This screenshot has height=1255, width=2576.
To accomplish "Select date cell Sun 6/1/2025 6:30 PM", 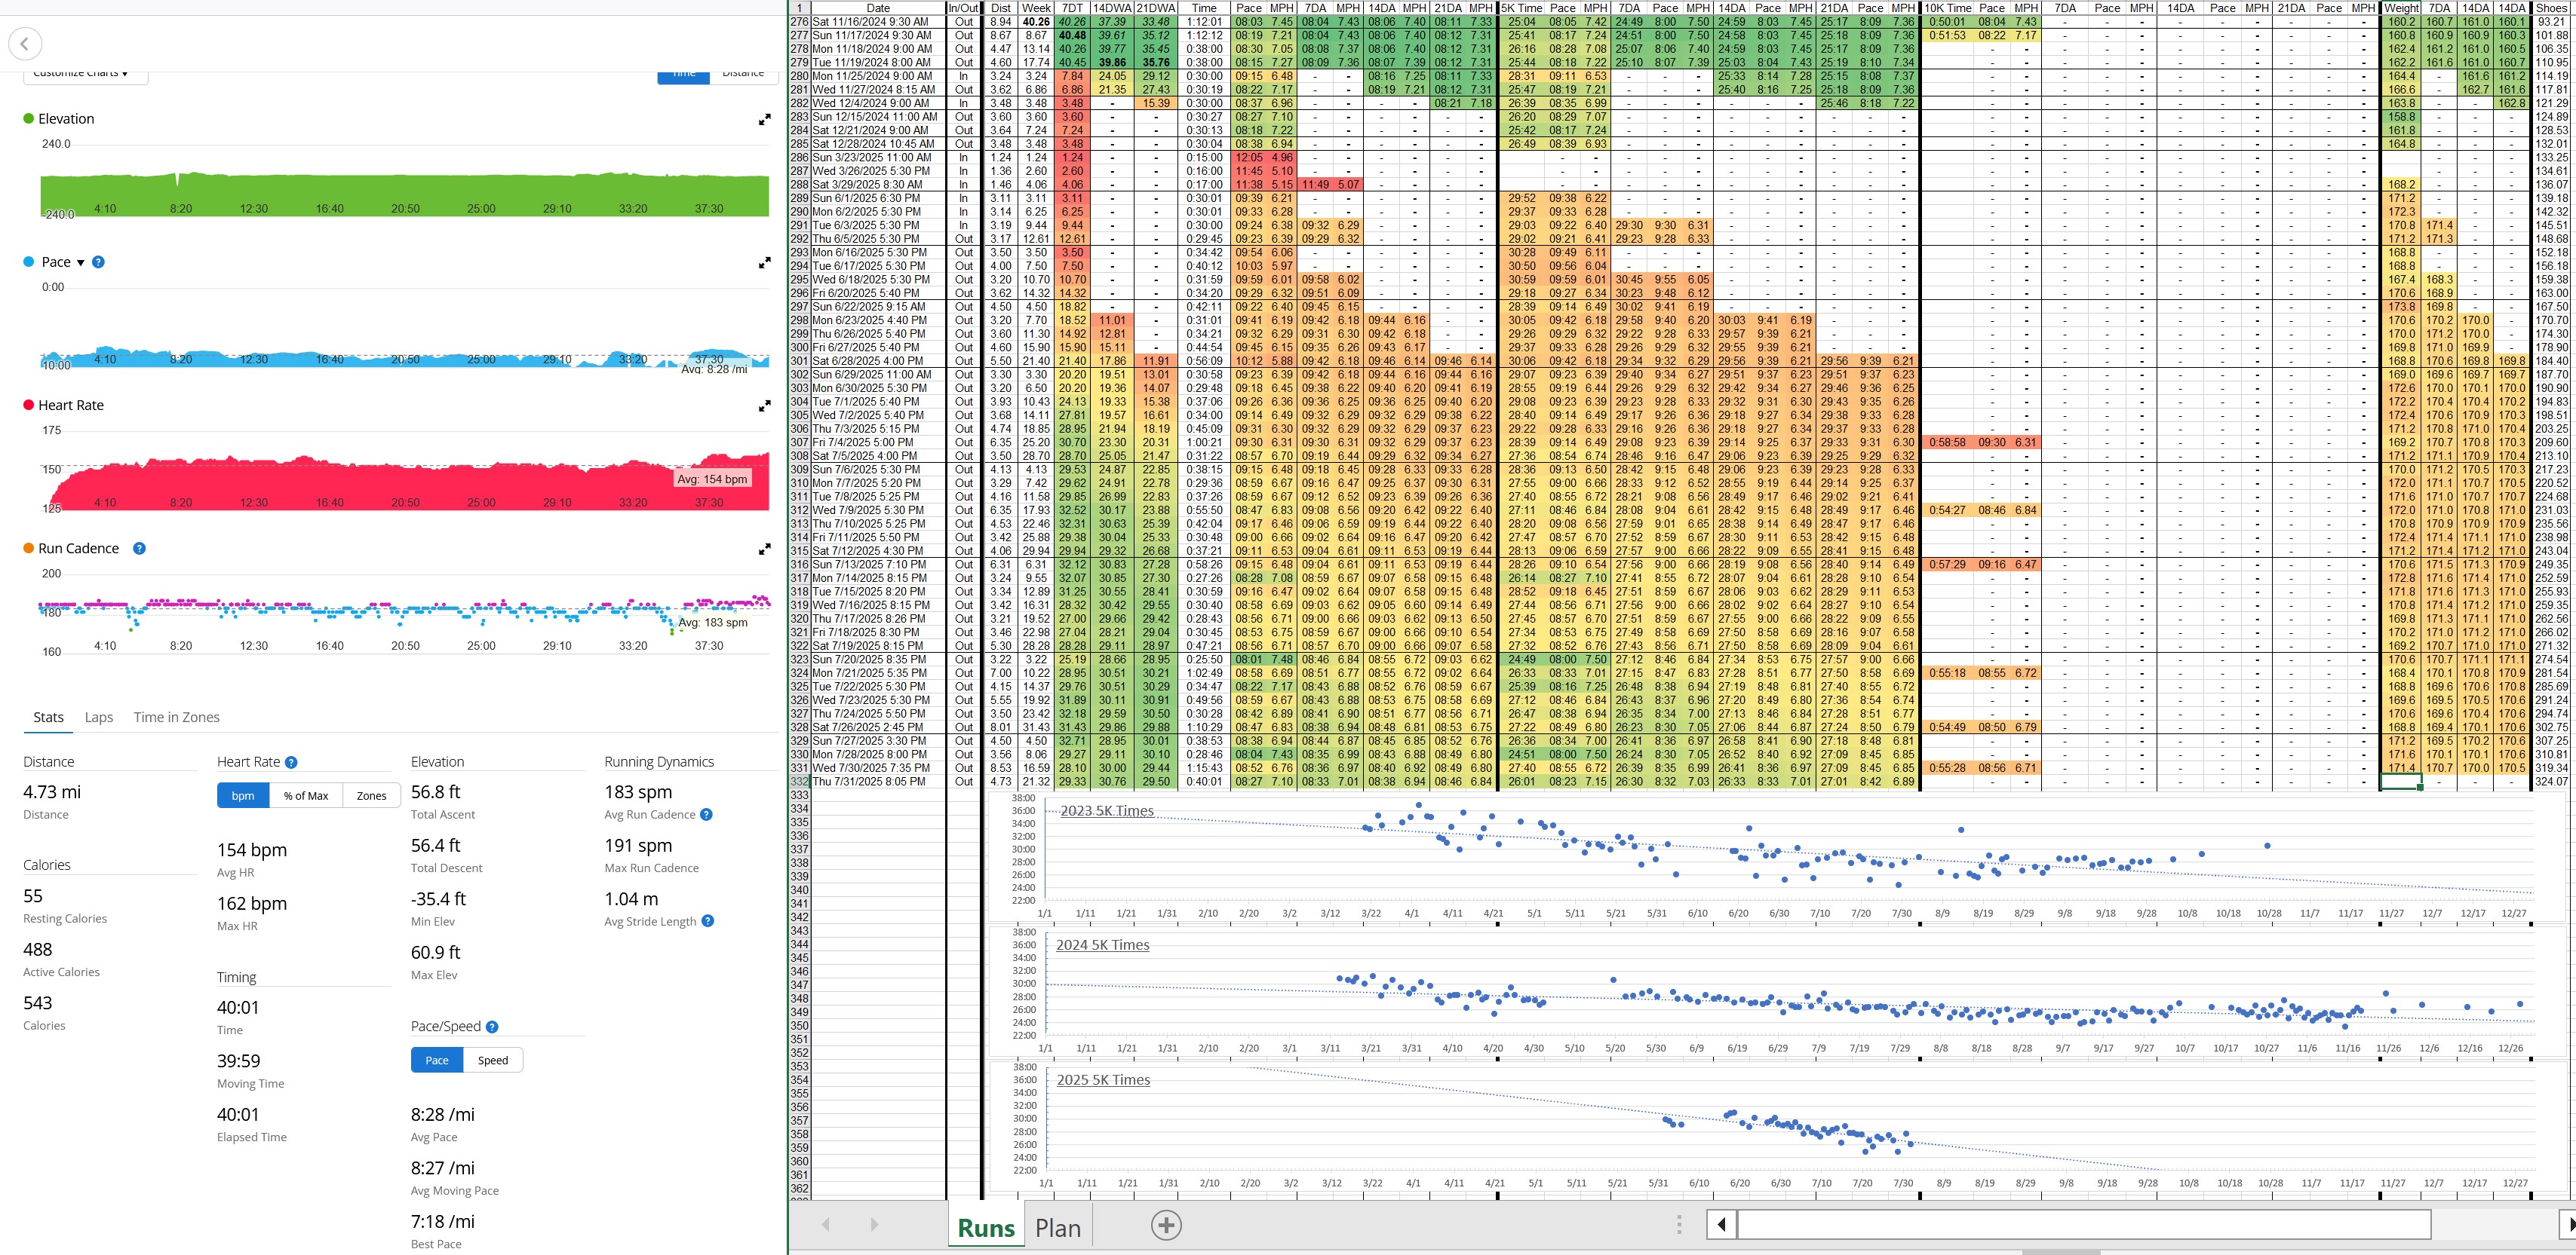I will point(878,199).
